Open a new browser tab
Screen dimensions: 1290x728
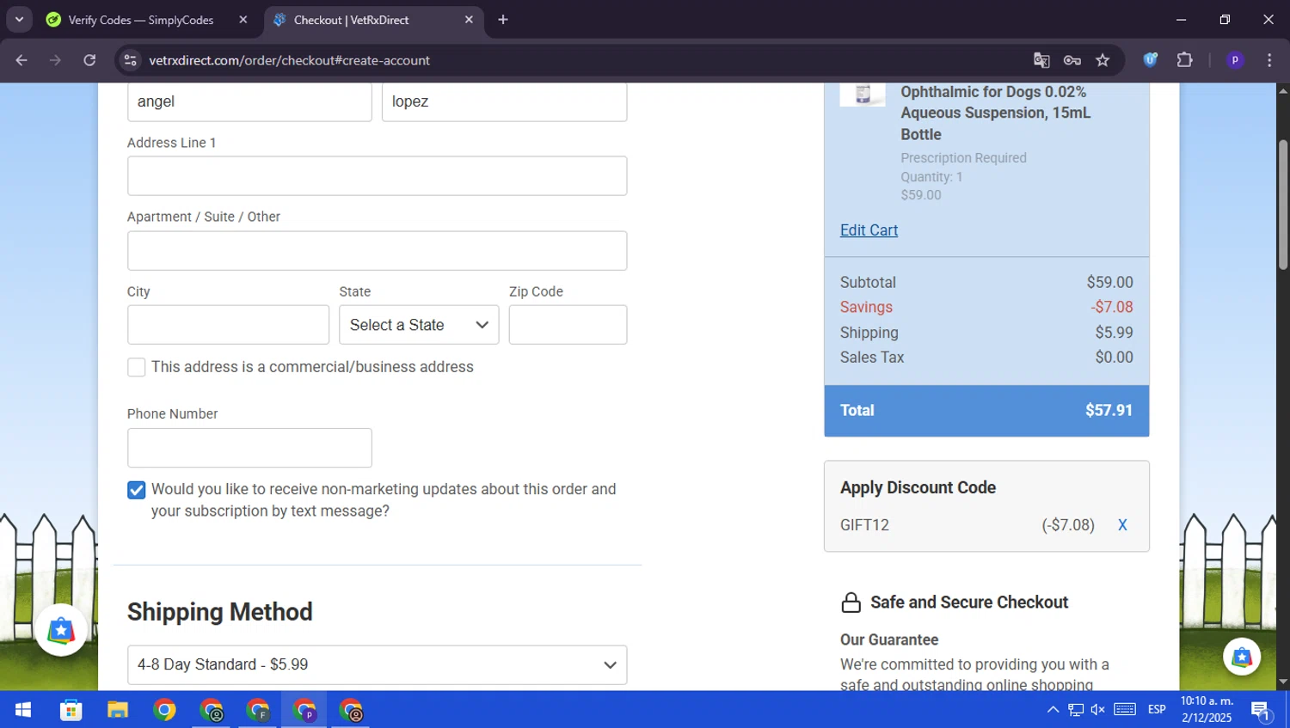pyautogui.click(x=503, y=20)
